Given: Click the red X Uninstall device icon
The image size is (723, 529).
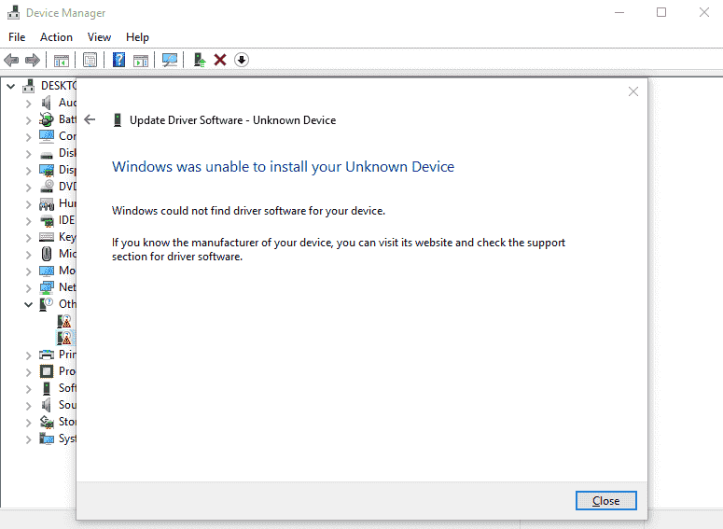Looking at the screenshot, I should pyautogui.click(x=220, y=60).
